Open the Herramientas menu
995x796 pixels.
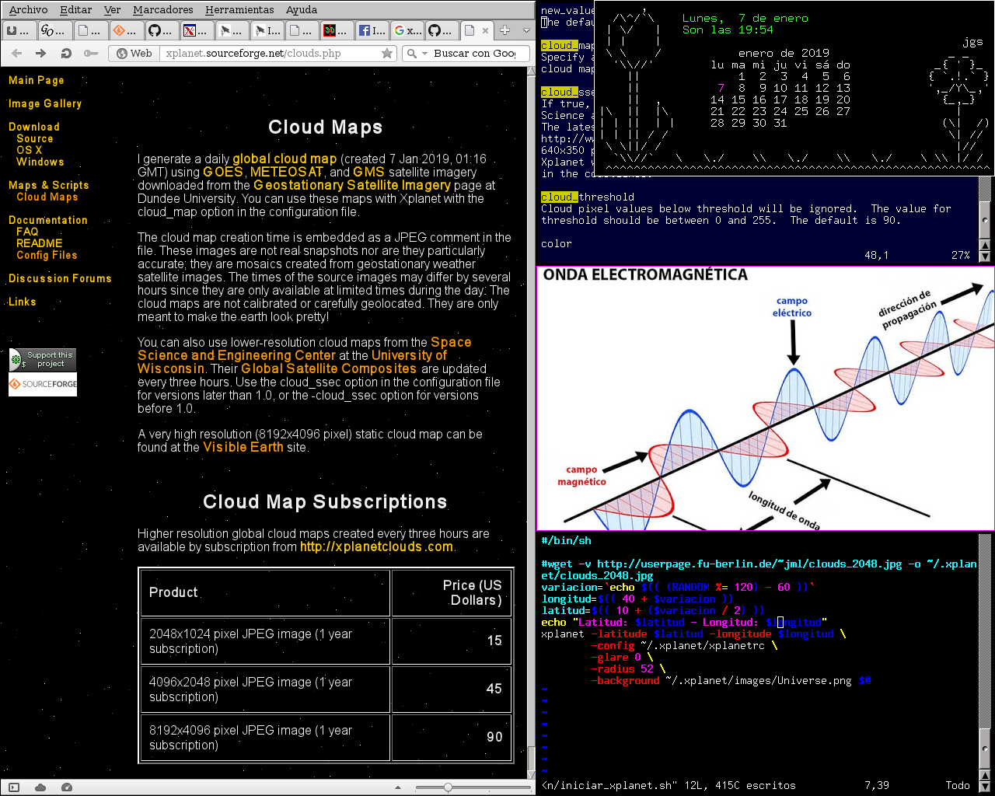[x=239, y=9]
